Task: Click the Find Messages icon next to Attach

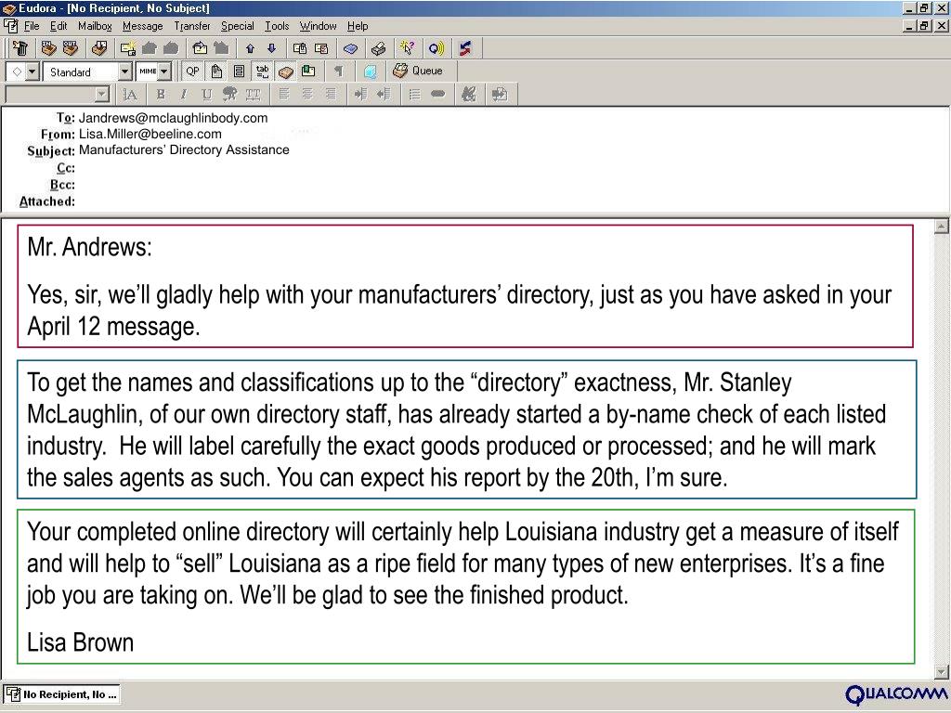Action: pos(321,48)
